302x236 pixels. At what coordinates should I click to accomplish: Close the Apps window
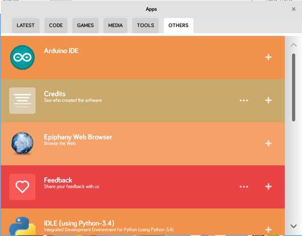point(294,9)
